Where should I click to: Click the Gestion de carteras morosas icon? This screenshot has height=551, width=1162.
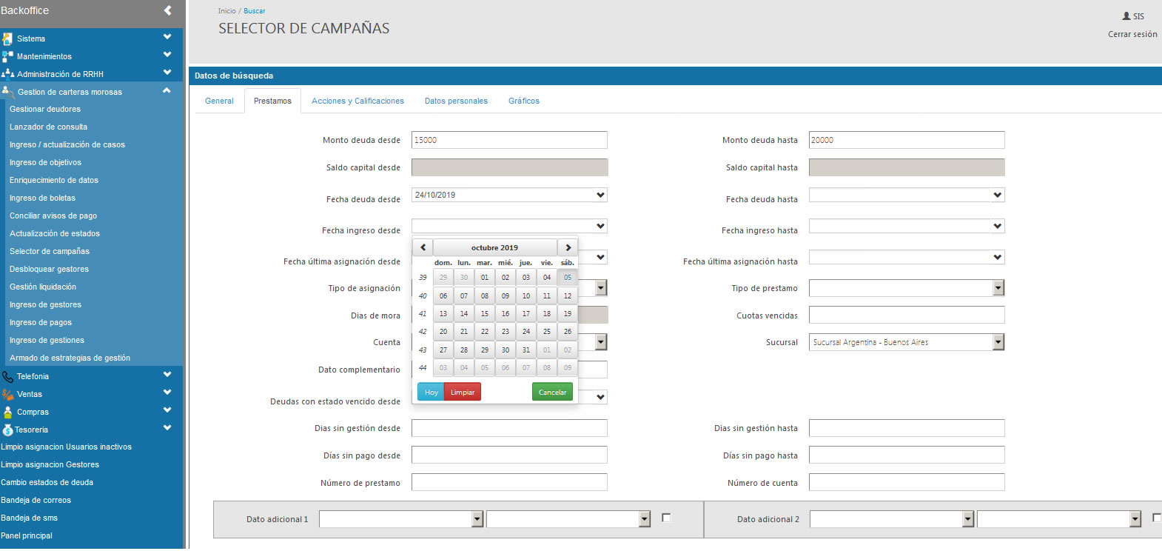tap(8, 92)
